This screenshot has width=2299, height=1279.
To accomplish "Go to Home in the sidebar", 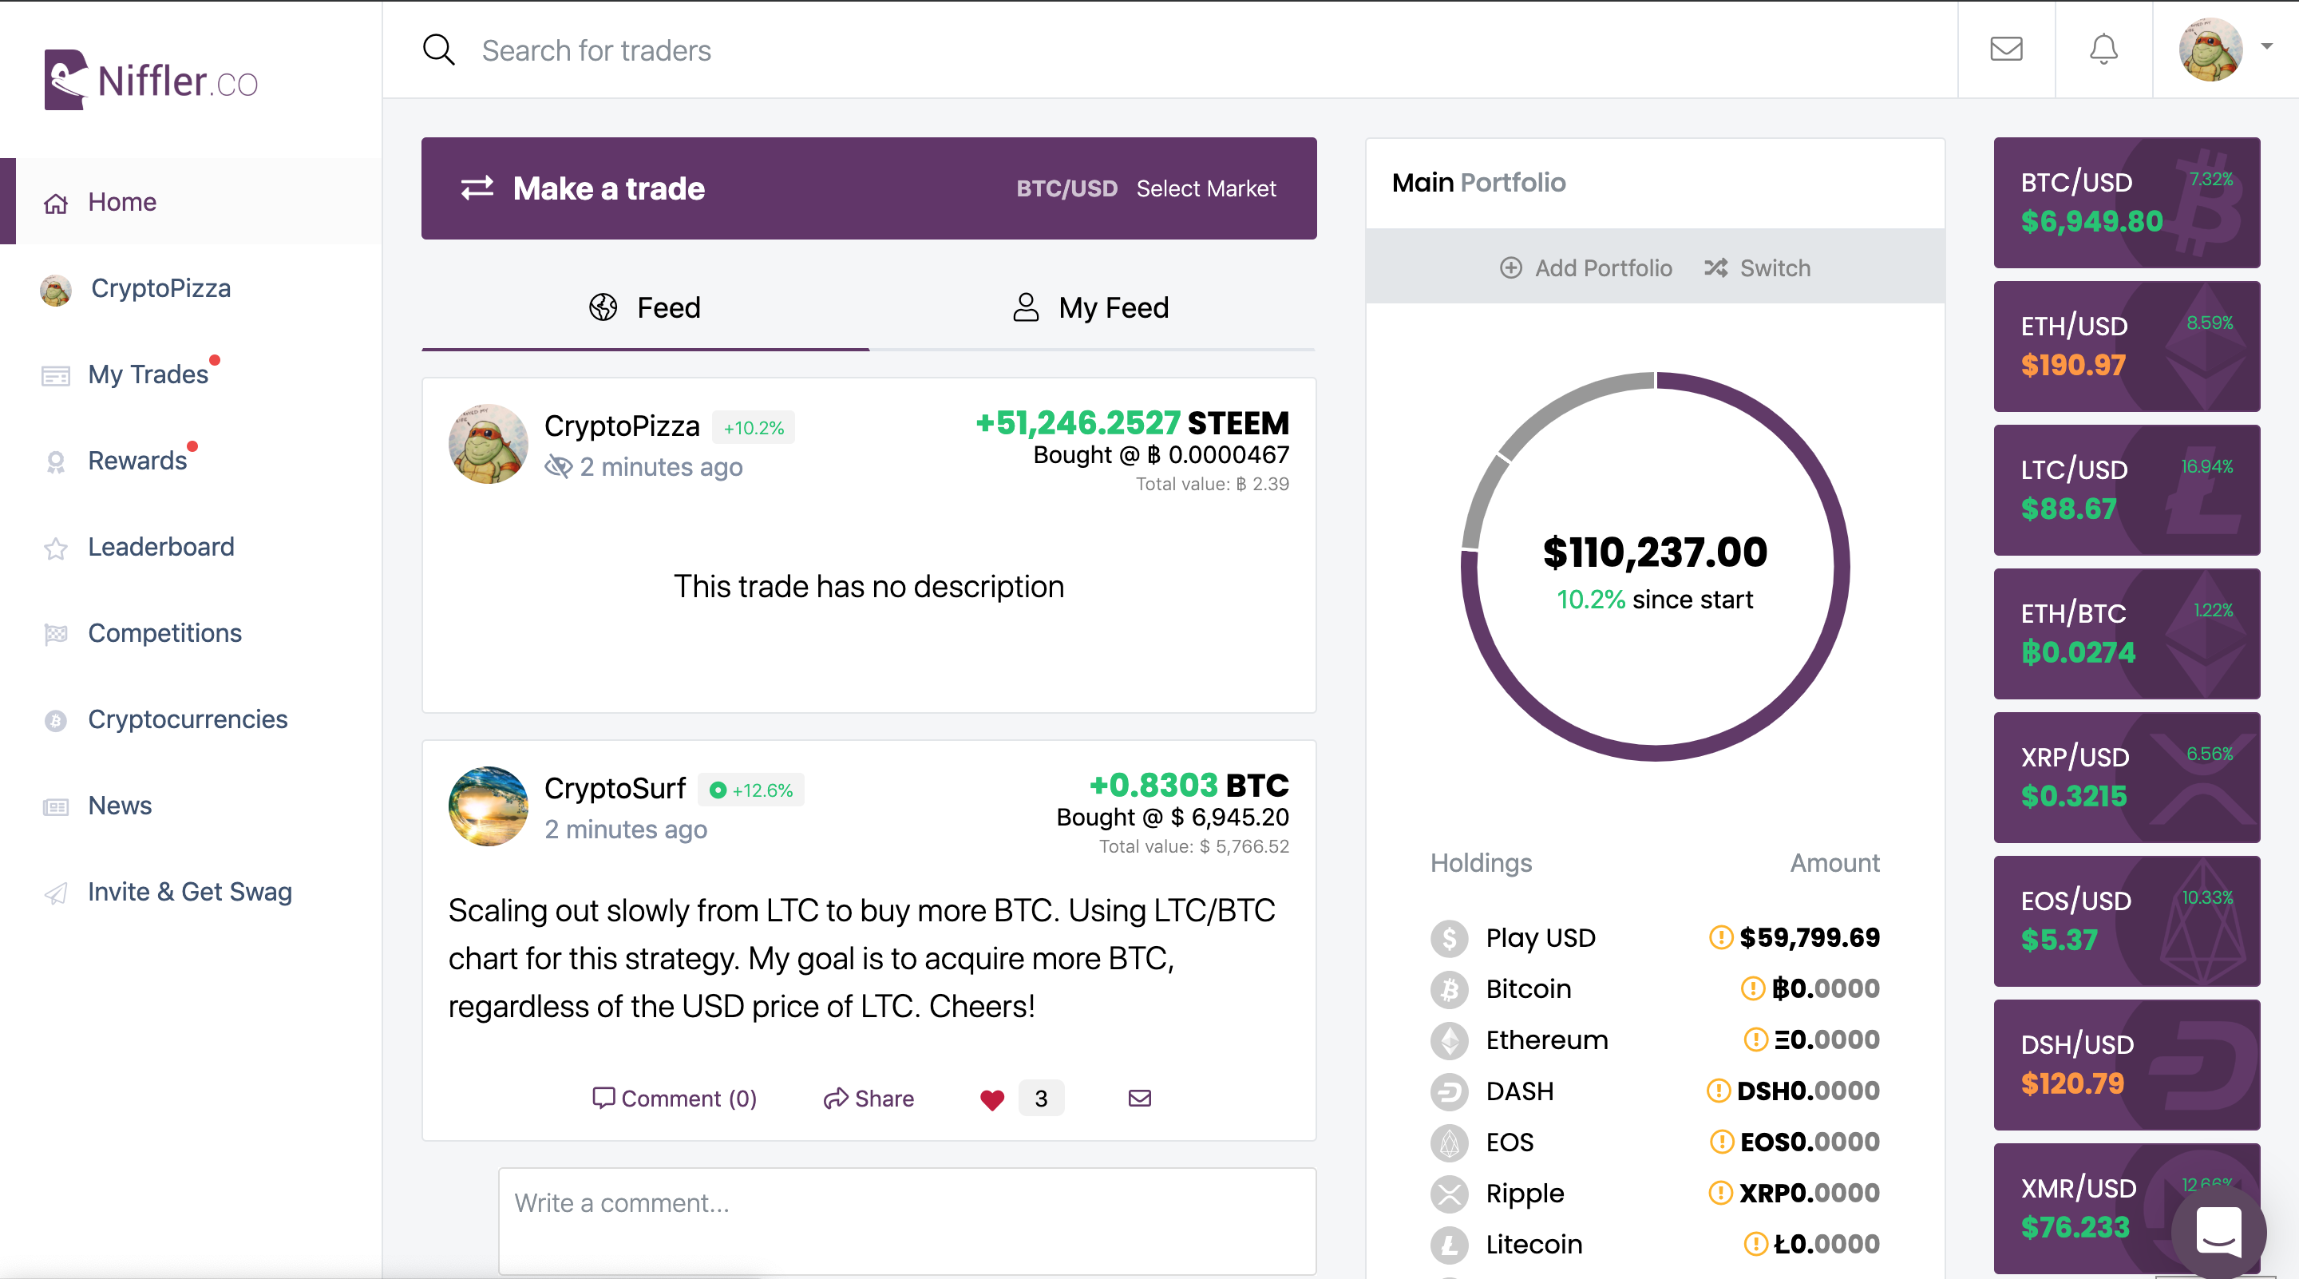I will (x=191, y=202).
